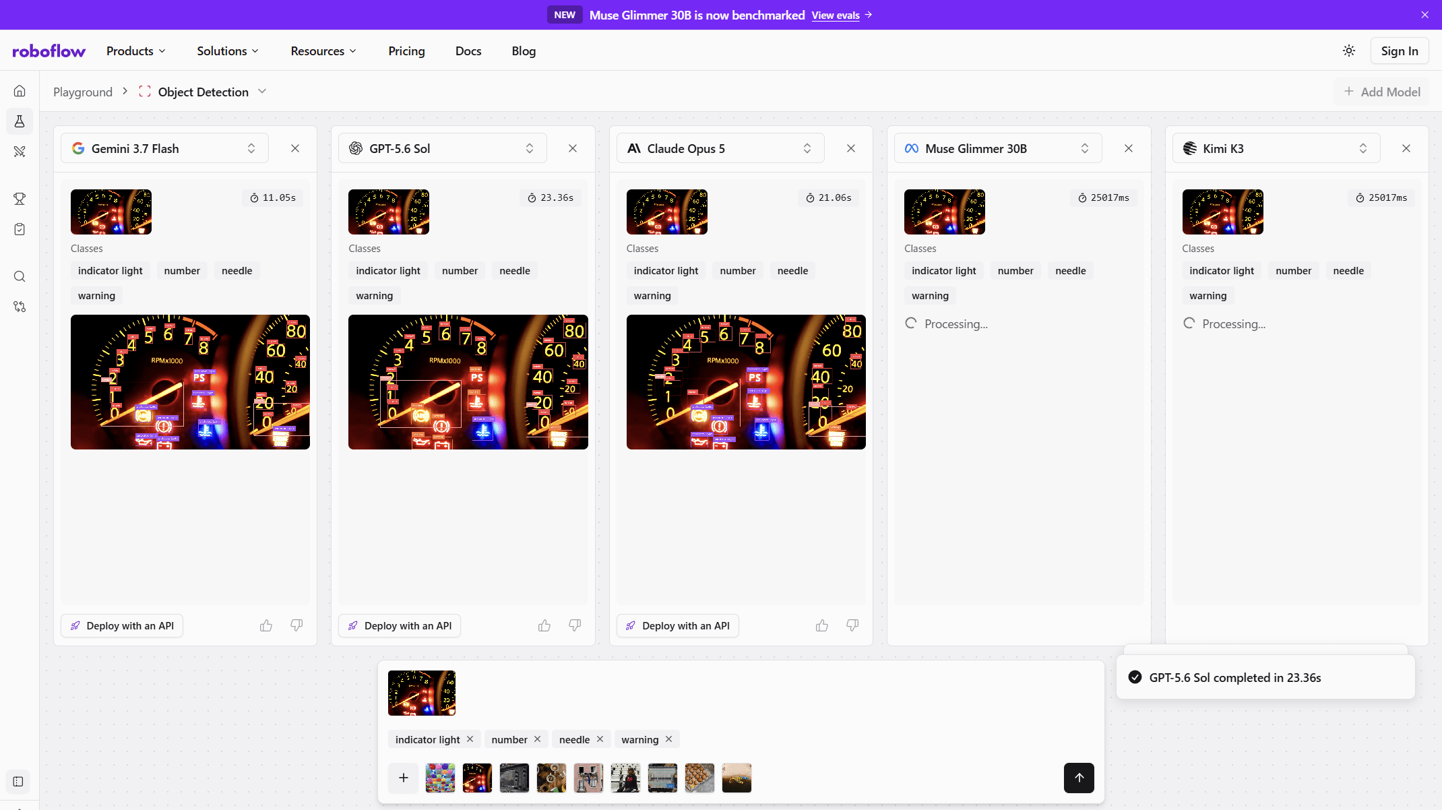Screen dimensions: 1442x810
Task: Open the trophy leaderboard sidebar icon
Action: coord(20,199)
